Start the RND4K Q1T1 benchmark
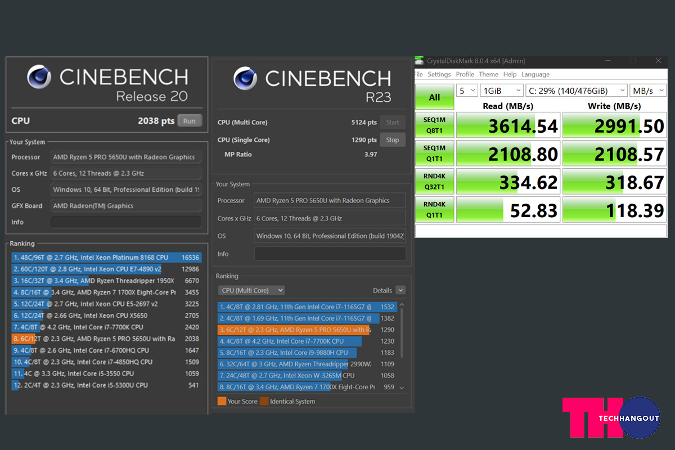The height and width of the screenshot is (450, 675). (x=434, y=210)
